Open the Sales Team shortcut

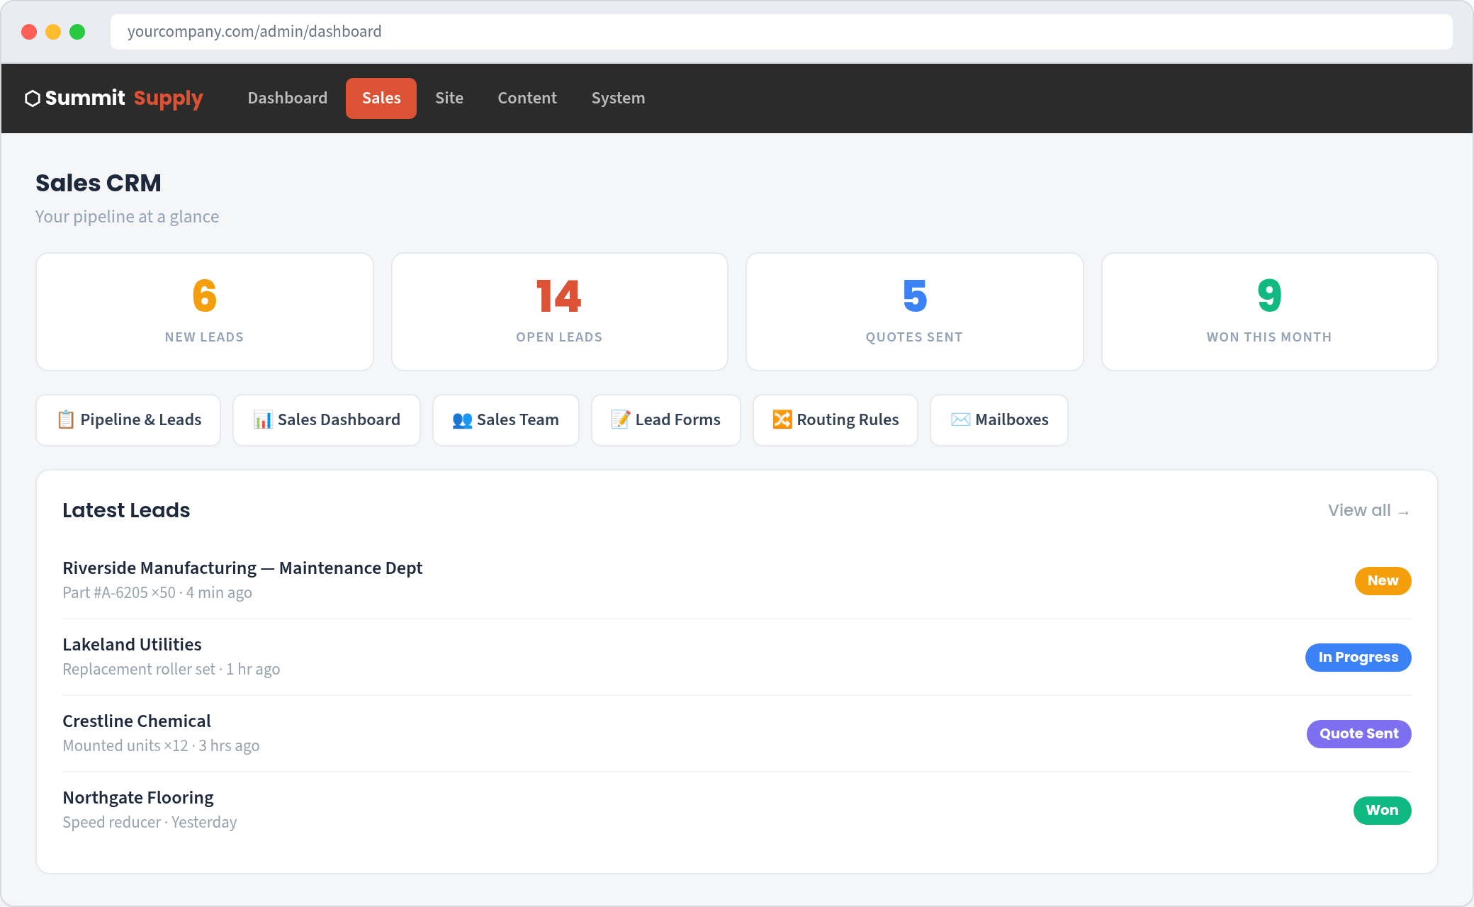[x=506, y=420]
